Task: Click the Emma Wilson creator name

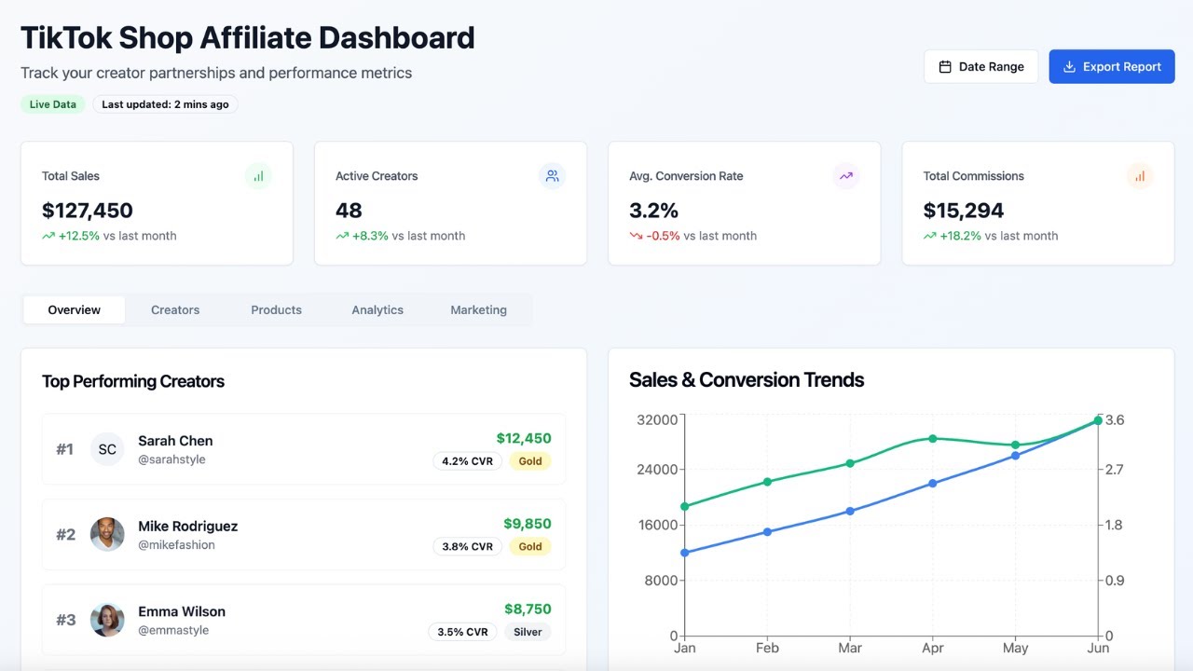Action: click(x=182, y=611)
